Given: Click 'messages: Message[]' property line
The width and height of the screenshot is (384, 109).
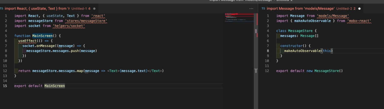Looking at the screenshot, I should pos(299,36).
